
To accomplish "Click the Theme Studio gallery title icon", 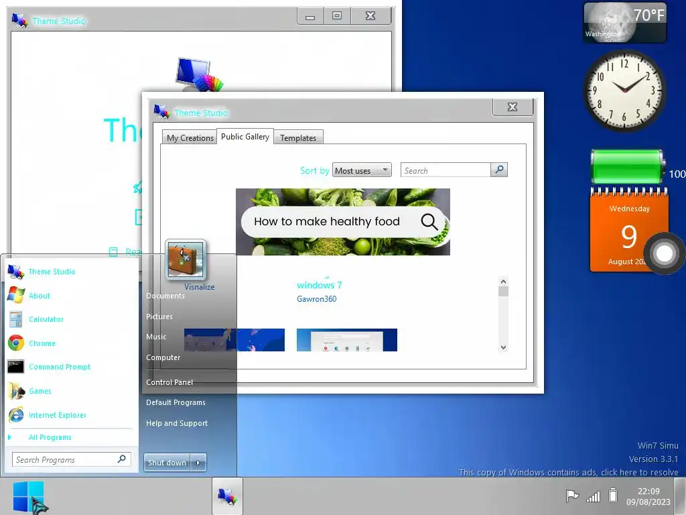I will 161,111.
